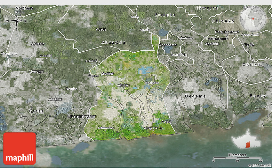Select the Abaji Okolo town label

click(x=153, y=128)
